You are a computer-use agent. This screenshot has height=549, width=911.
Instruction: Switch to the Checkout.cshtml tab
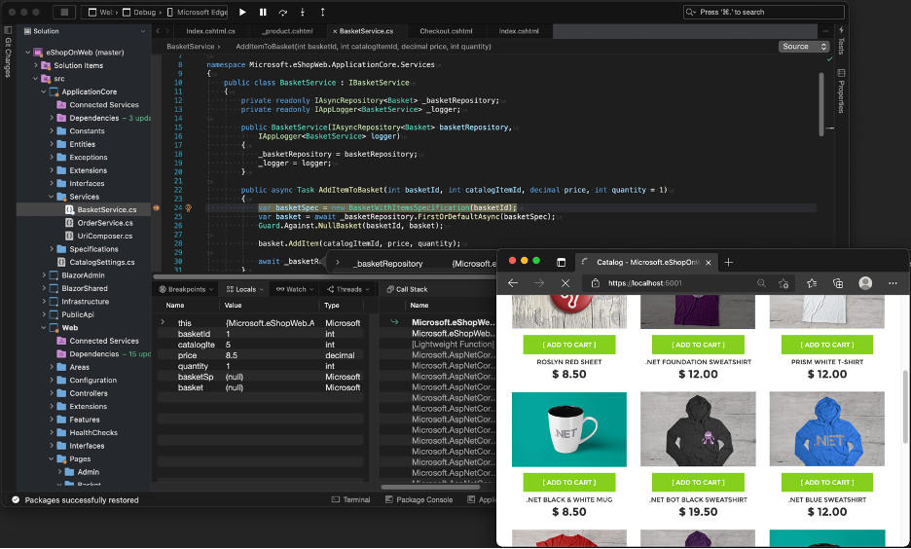point(446,31)
